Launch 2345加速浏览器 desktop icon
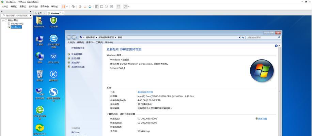 (x=53, y=41)
